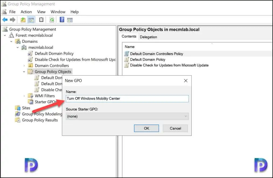The width and height of the screenshot is (273, 178).
Task: Click the Show/Hide Action Pane icon
Action: 70,20
